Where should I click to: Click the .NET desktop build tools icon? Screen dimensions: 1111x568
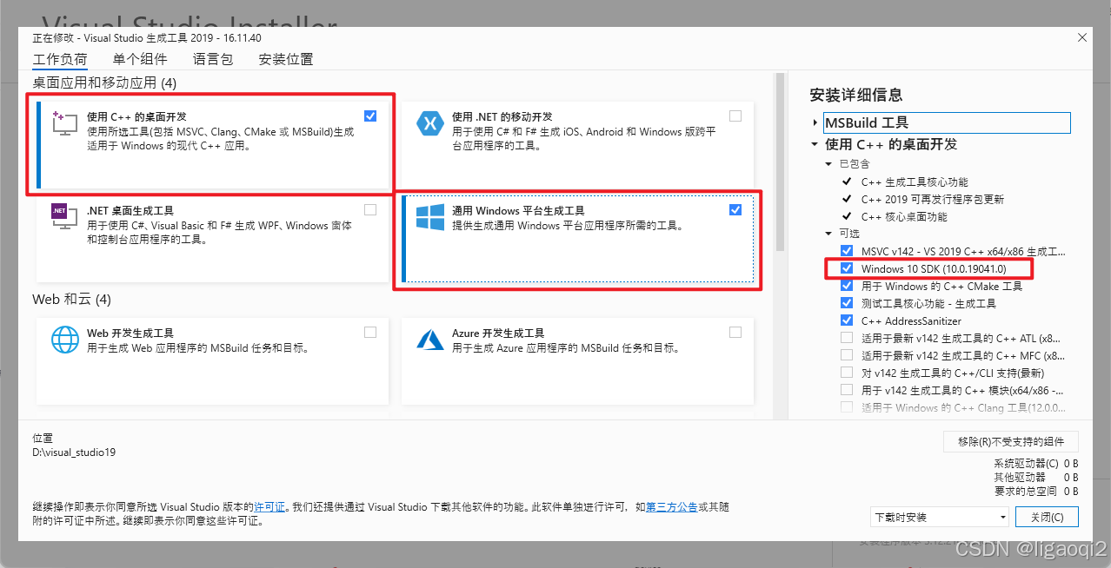(65, 217)
